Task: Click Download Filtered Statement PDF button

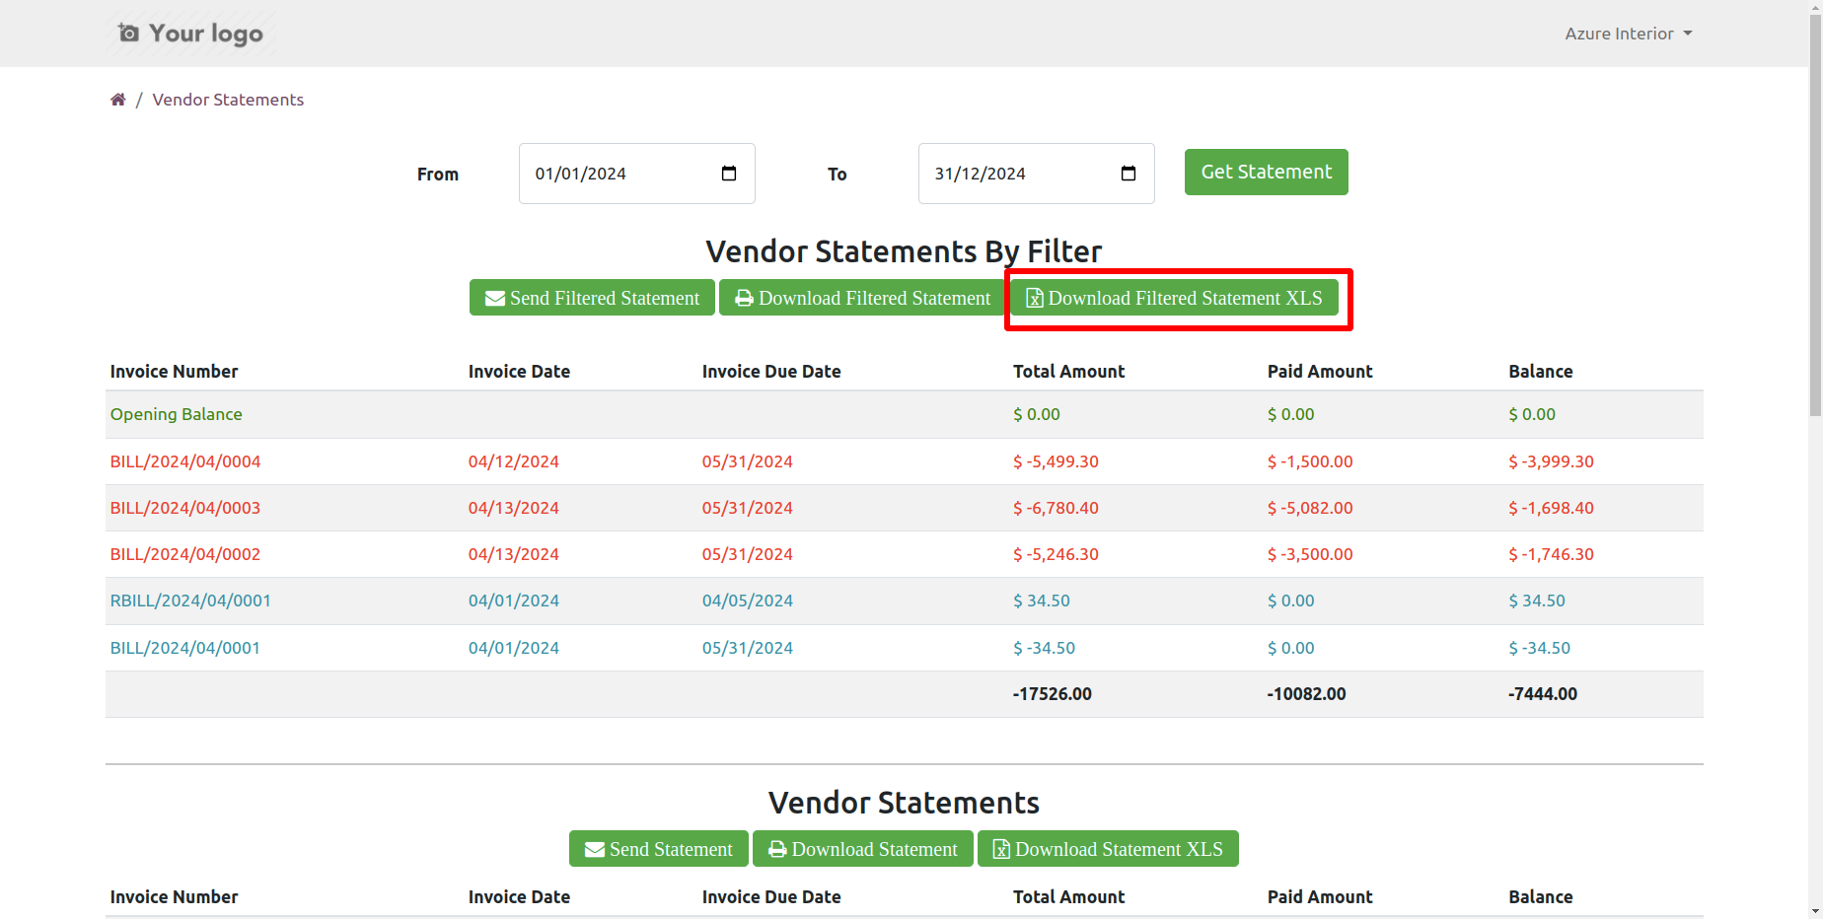Action: [862, 298]
